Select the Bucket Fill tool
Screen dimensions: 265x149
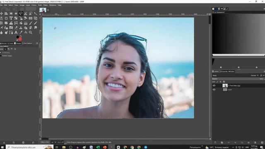tap(21, 23)
